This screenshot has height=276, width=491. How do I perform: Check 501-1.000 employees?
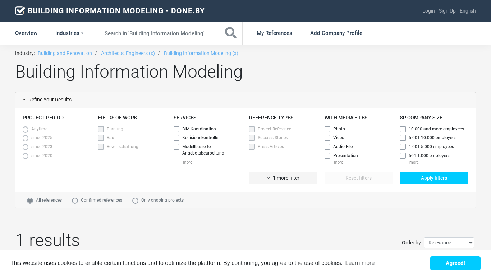(403, 156)
